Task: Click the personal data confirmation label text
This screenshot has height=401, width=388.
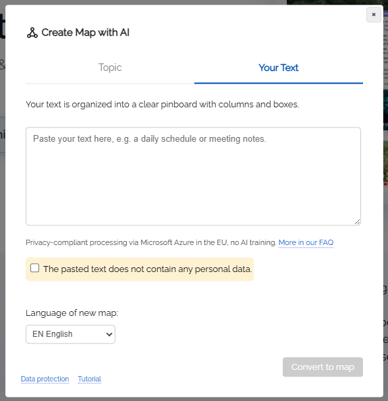Action: [x=148, y=269]
